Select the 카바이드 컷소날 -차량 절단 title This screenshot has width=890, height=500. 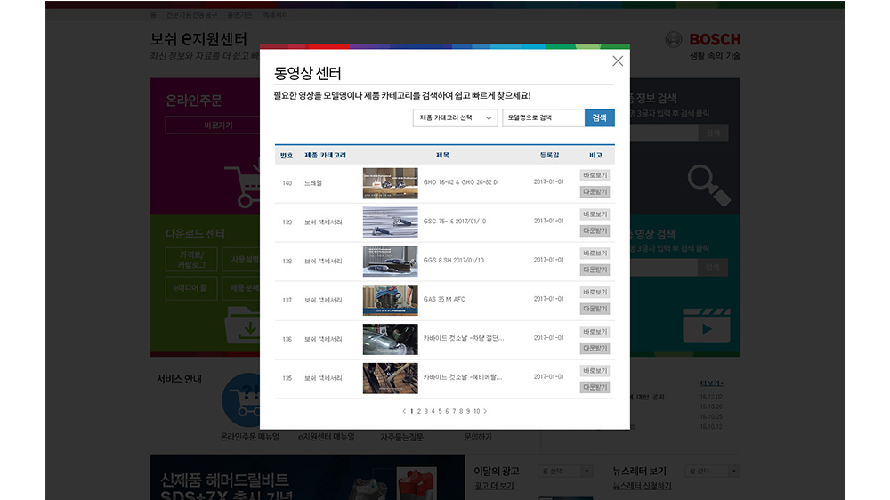point(464,338)
